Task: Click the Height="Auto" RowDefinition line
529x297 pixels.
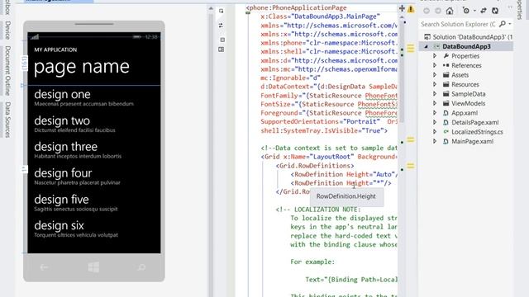Action: coord(344,174)
